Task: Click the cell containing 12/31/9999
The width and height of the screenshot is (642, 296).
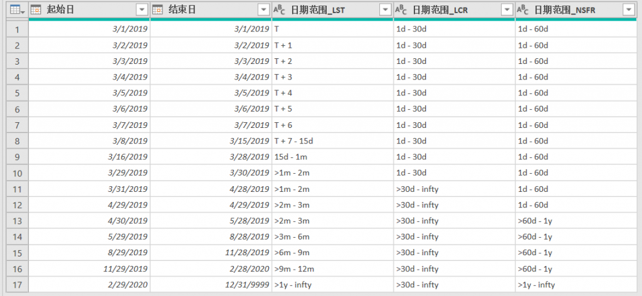Action: click(x=211, y=285)
